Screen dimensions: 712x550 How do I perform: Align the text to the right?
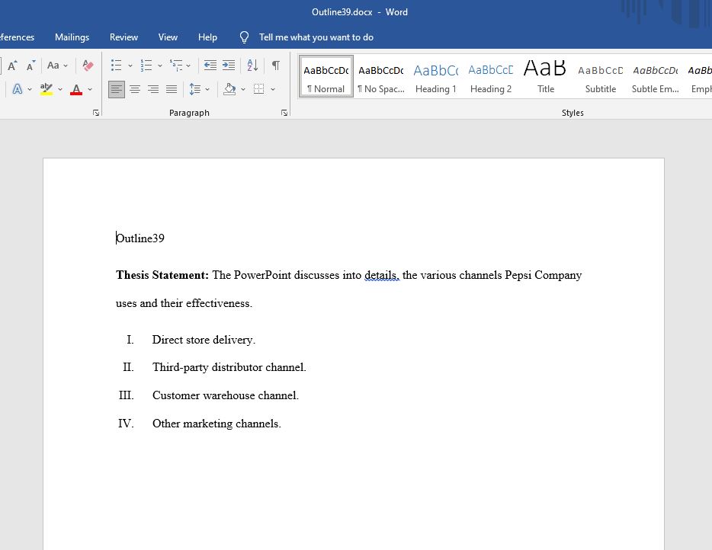coord(153,89)
